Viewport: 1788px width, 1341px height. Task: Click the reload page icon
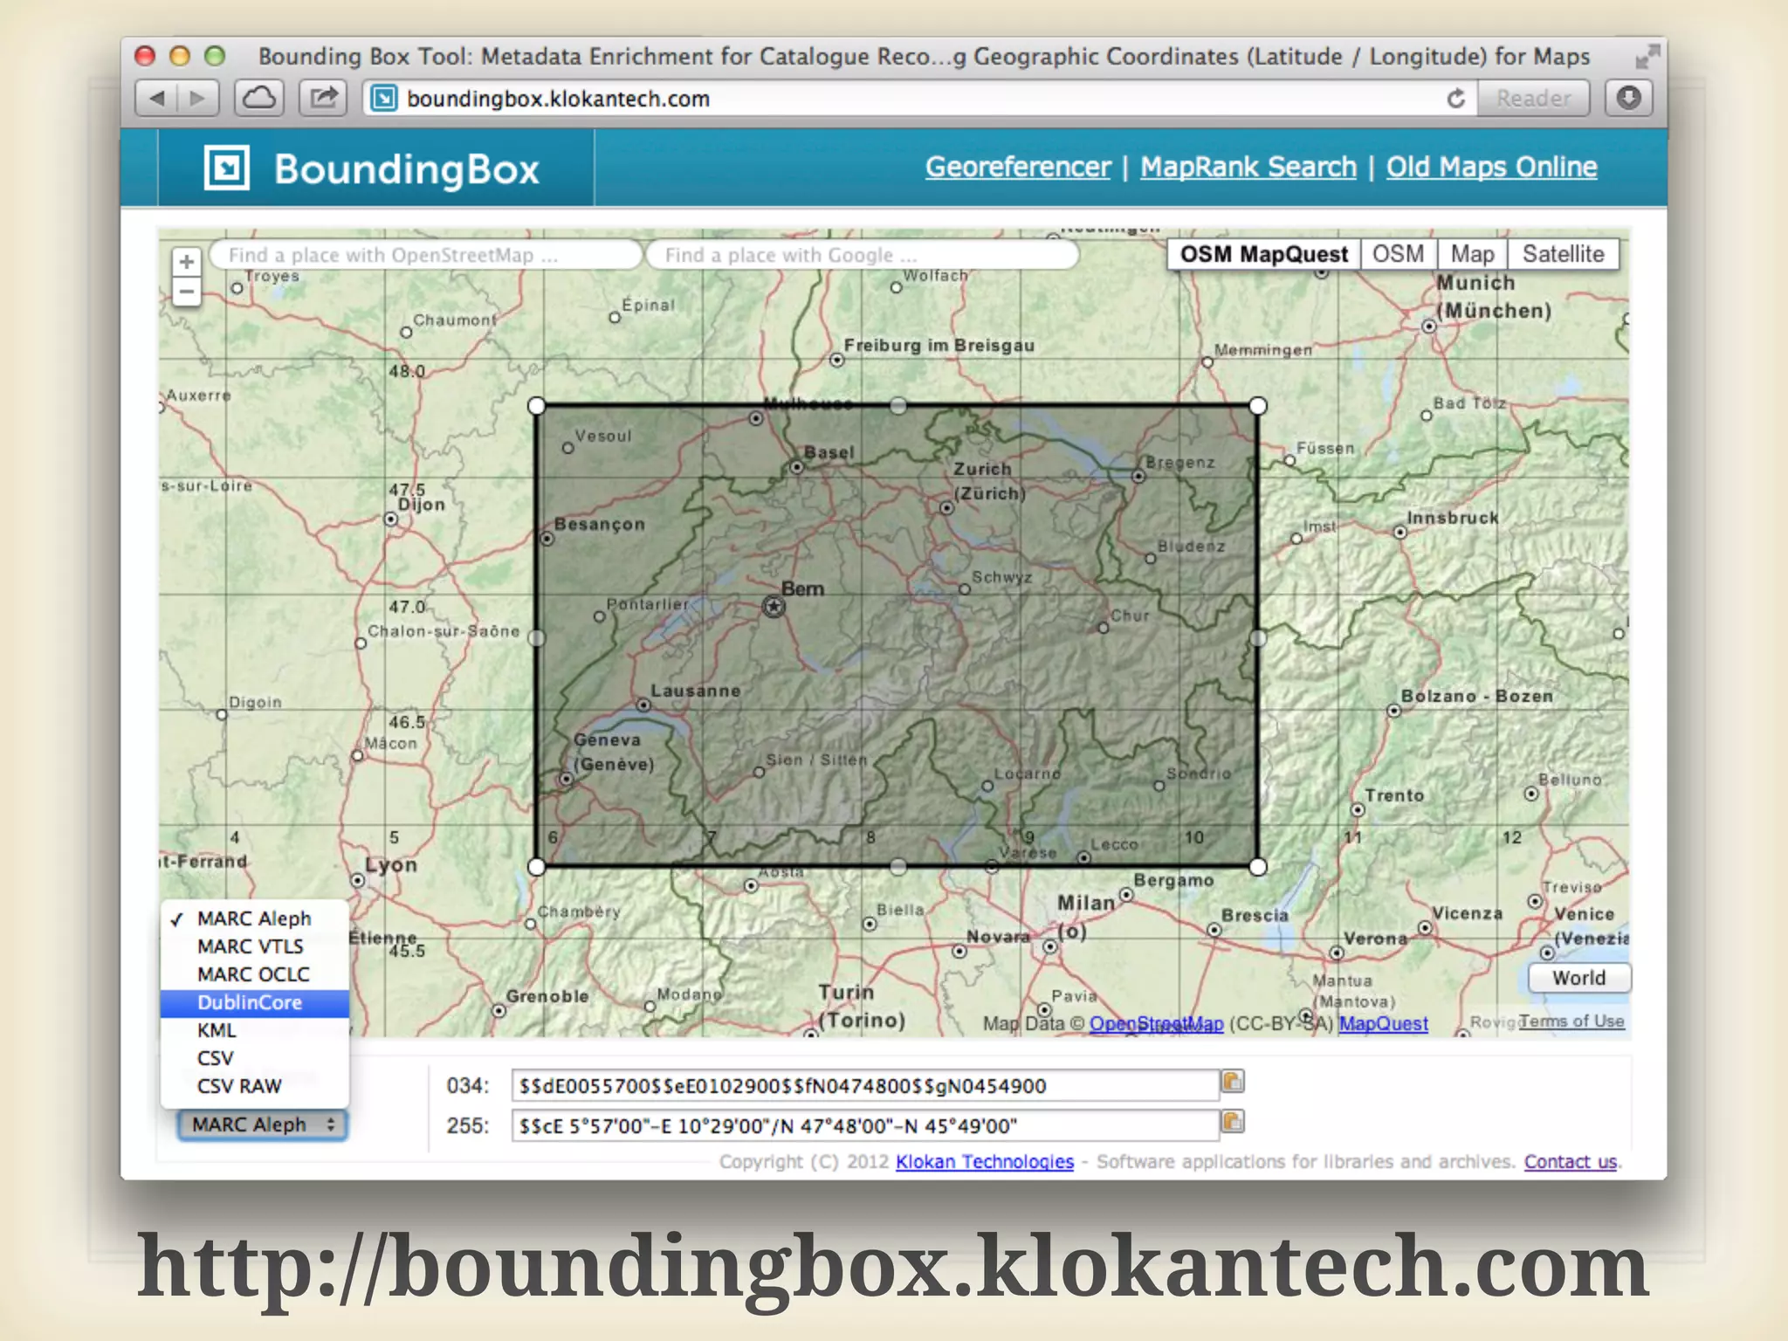[x=1455, y=99]
